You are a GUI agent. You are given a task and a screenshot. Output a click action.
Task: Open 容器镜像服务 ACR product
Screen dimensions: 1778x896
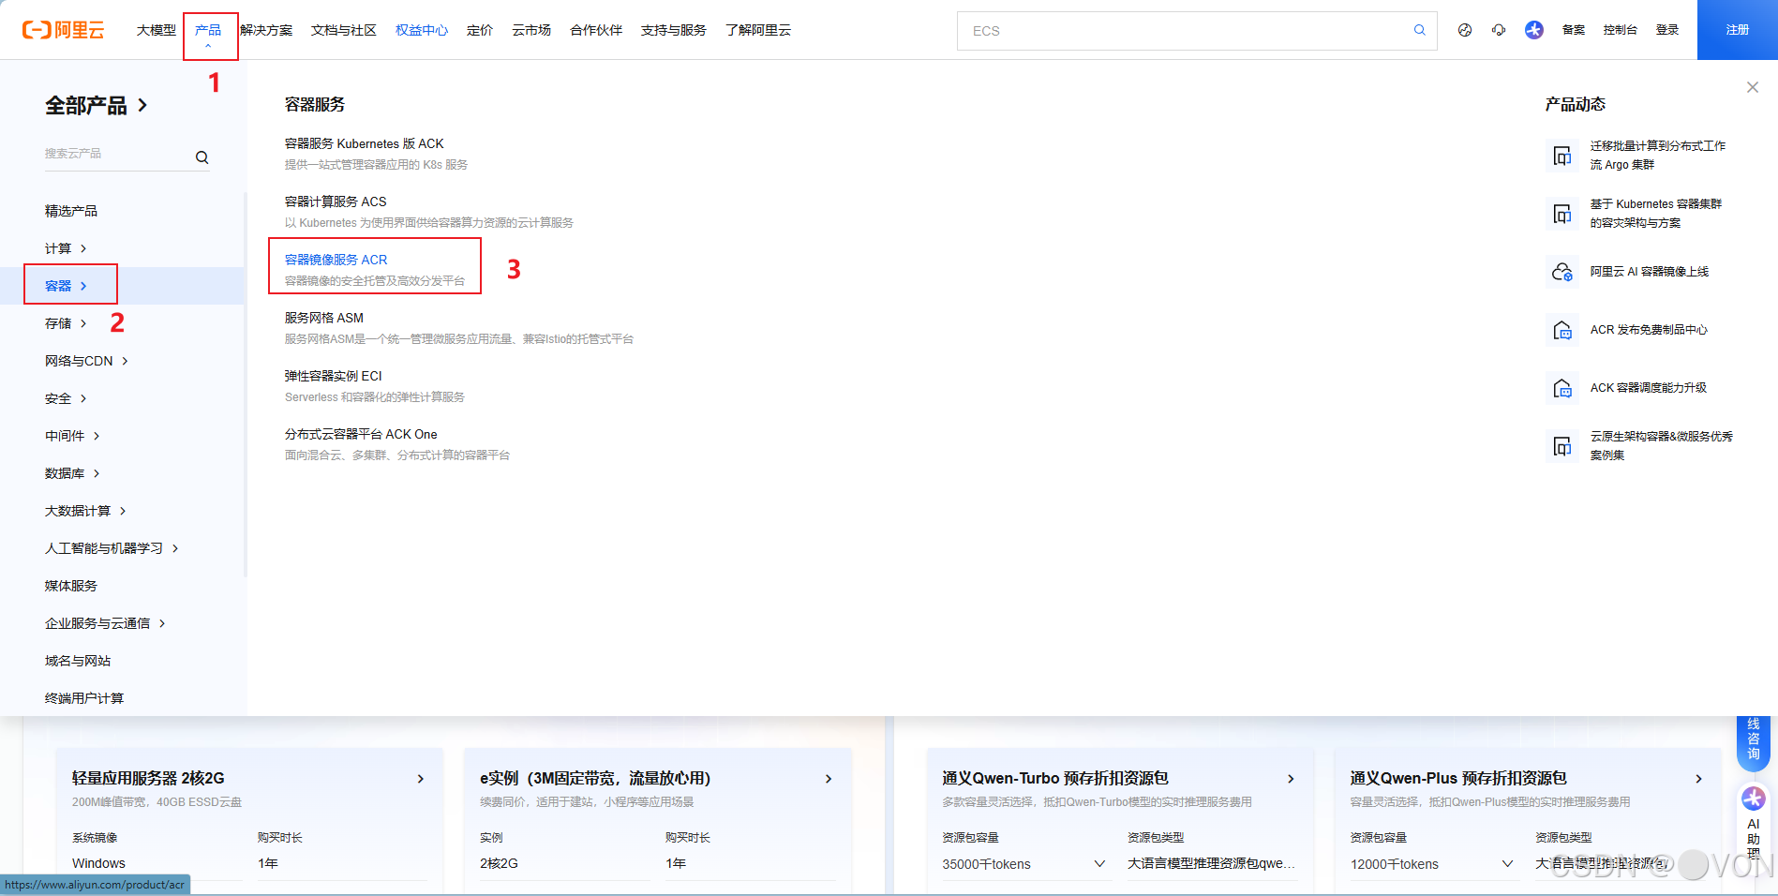336,260
